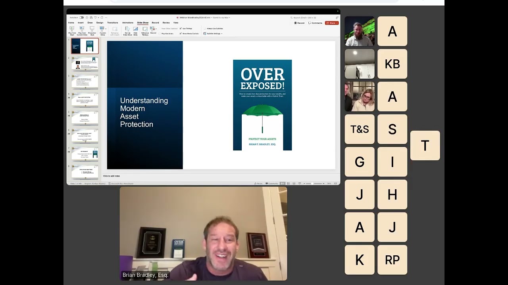Image resolution: width=508 pixels, height=285 pixels.
Task: Expand the undo history dropdown arrow
Action: click(x=98, y=17)
